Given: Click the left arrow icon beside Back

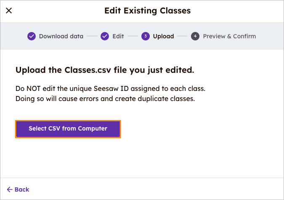Looking at the screenshot, I should pos(10,189).
